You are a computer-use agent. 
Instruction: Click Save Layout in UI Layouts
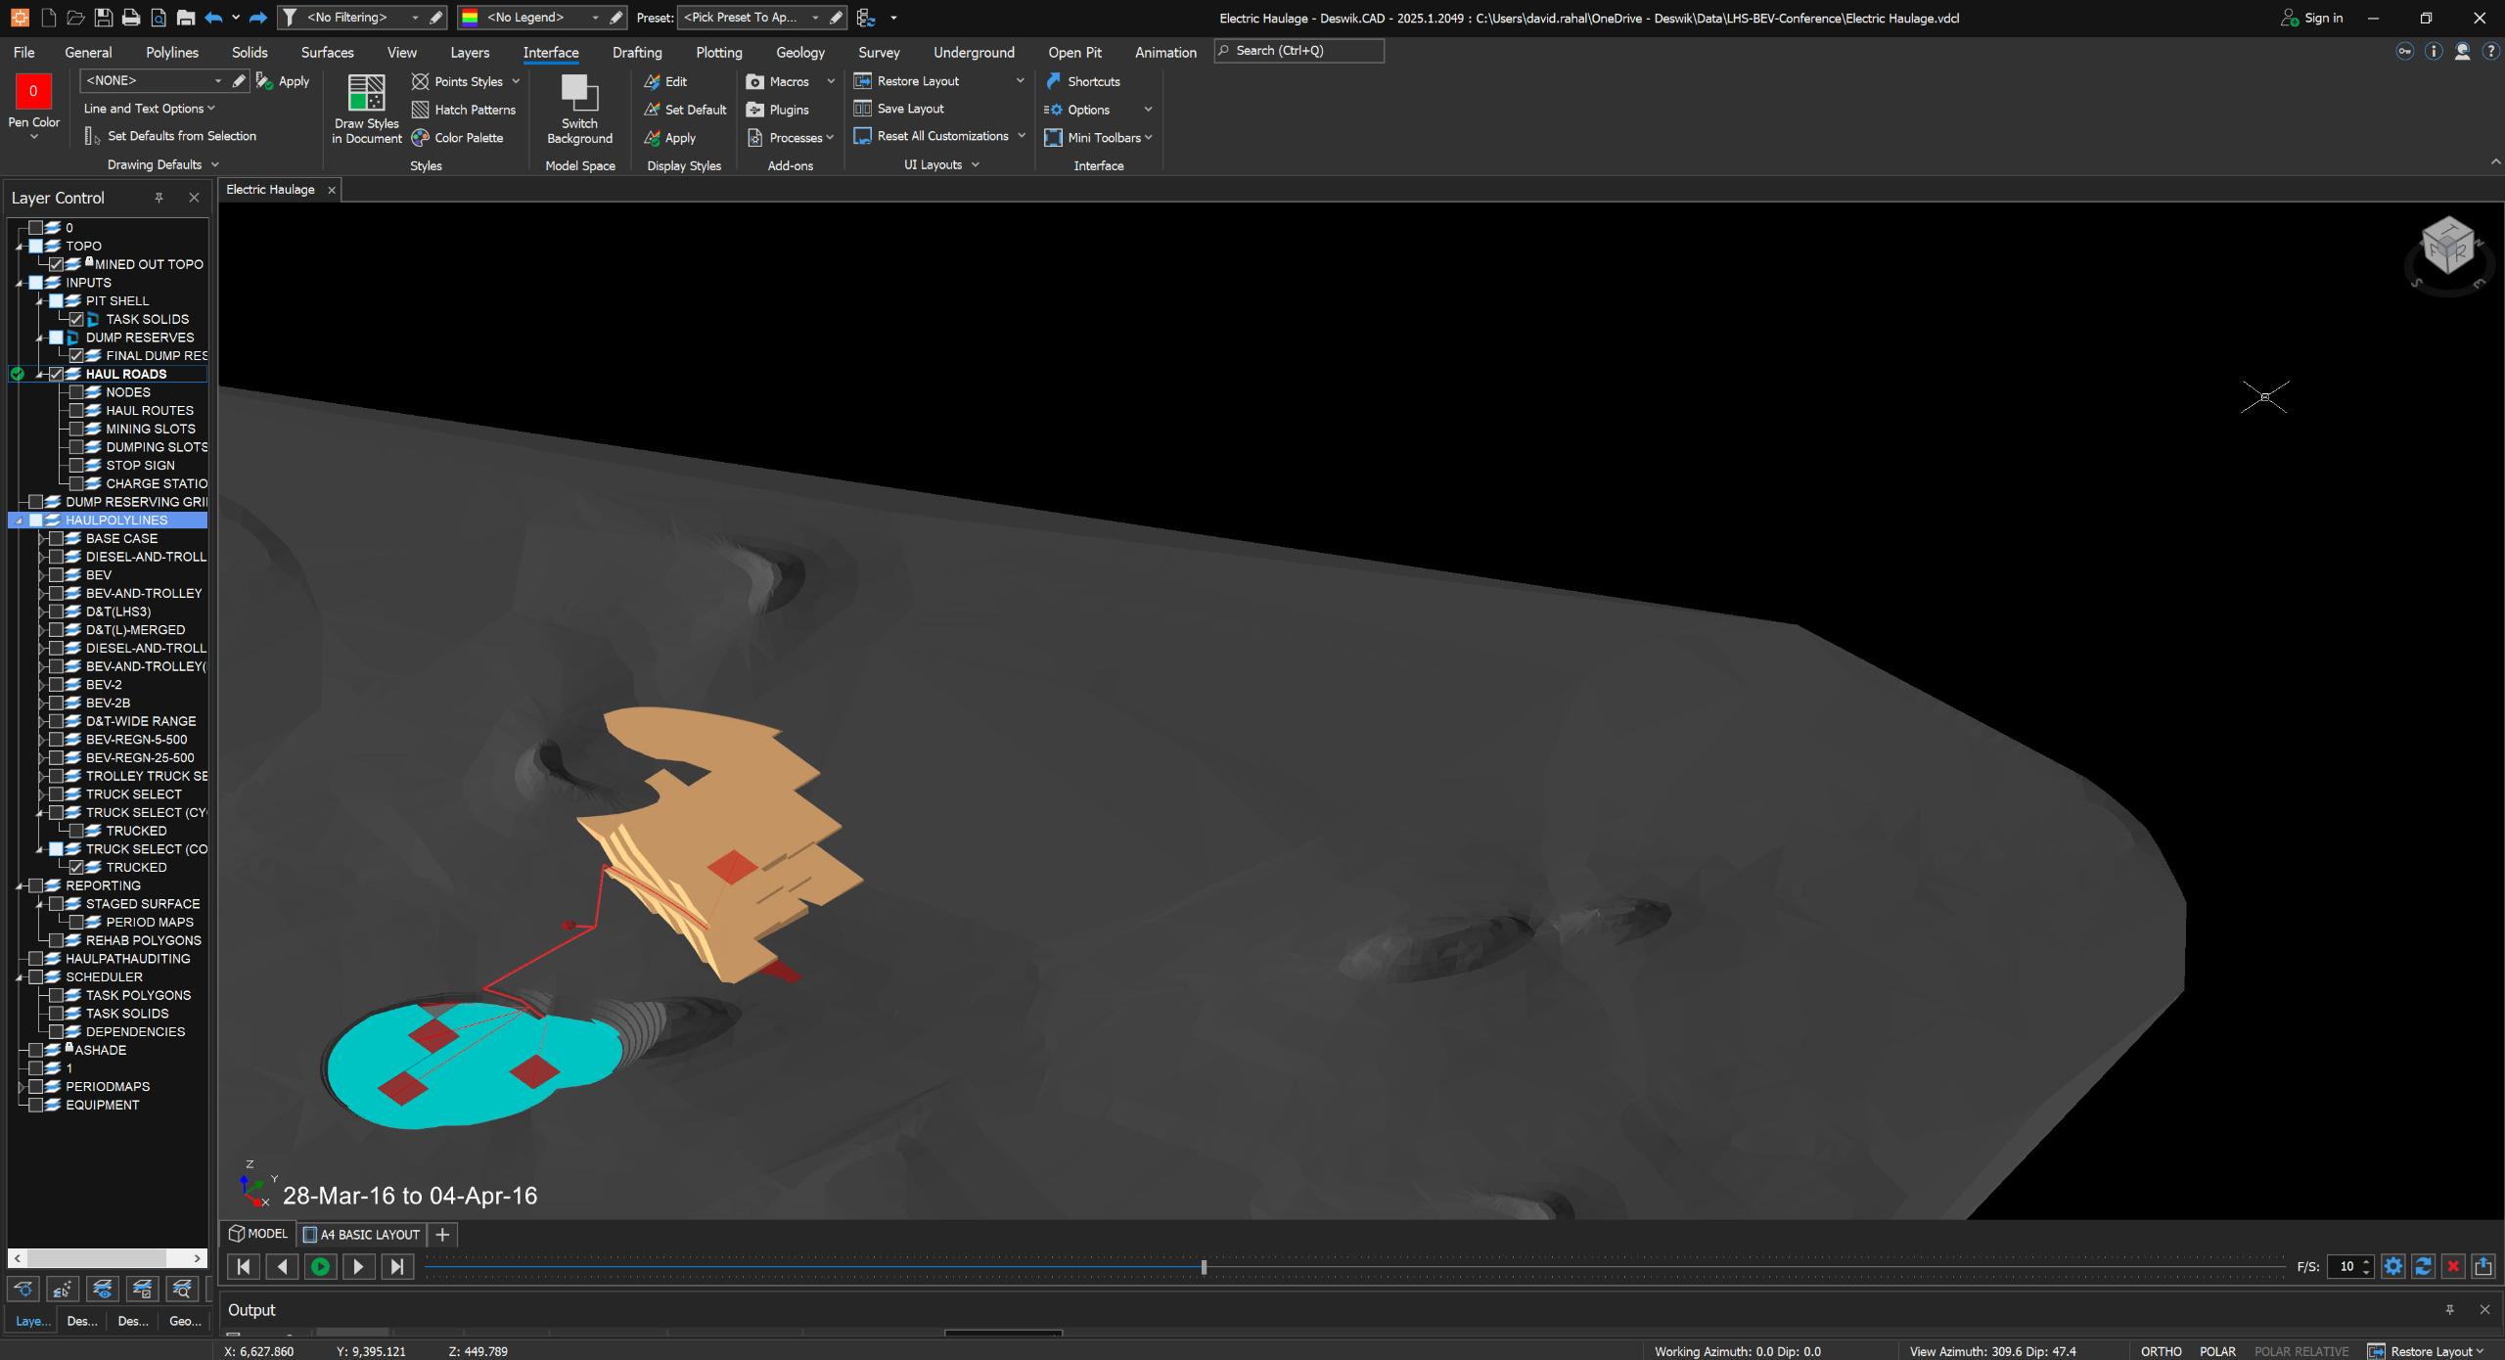(899, 109)
